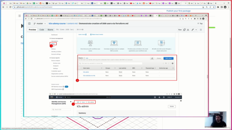
Task: Bookmark the outer github.com page with the star
Action: (x=214, y=7)
